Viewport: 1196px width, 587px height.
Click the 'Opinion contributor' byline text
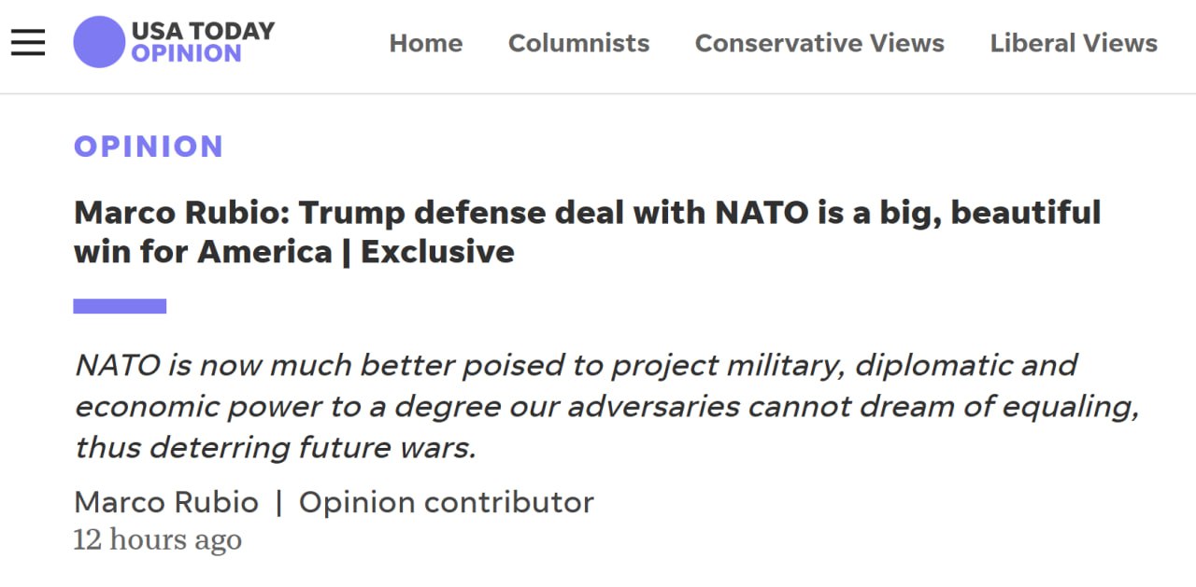pos(446,502)
